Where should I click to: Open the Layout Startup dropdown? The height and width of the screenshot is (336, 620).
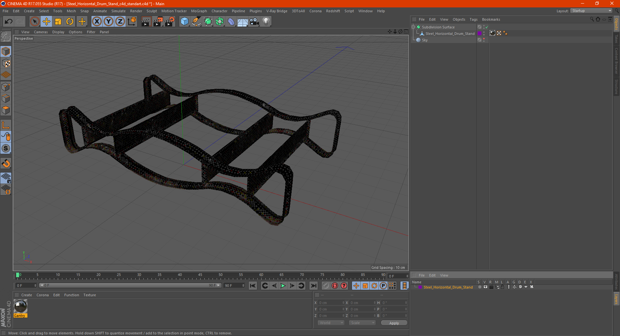(x=591, y=11)
